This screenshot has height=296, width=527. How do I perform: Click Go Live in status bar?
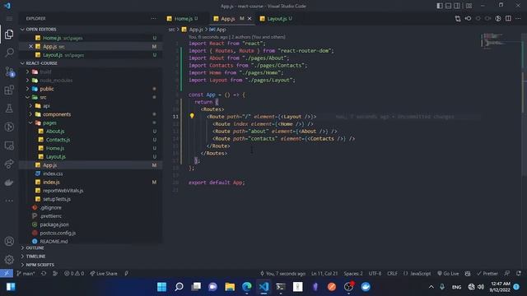coord(448,274)
